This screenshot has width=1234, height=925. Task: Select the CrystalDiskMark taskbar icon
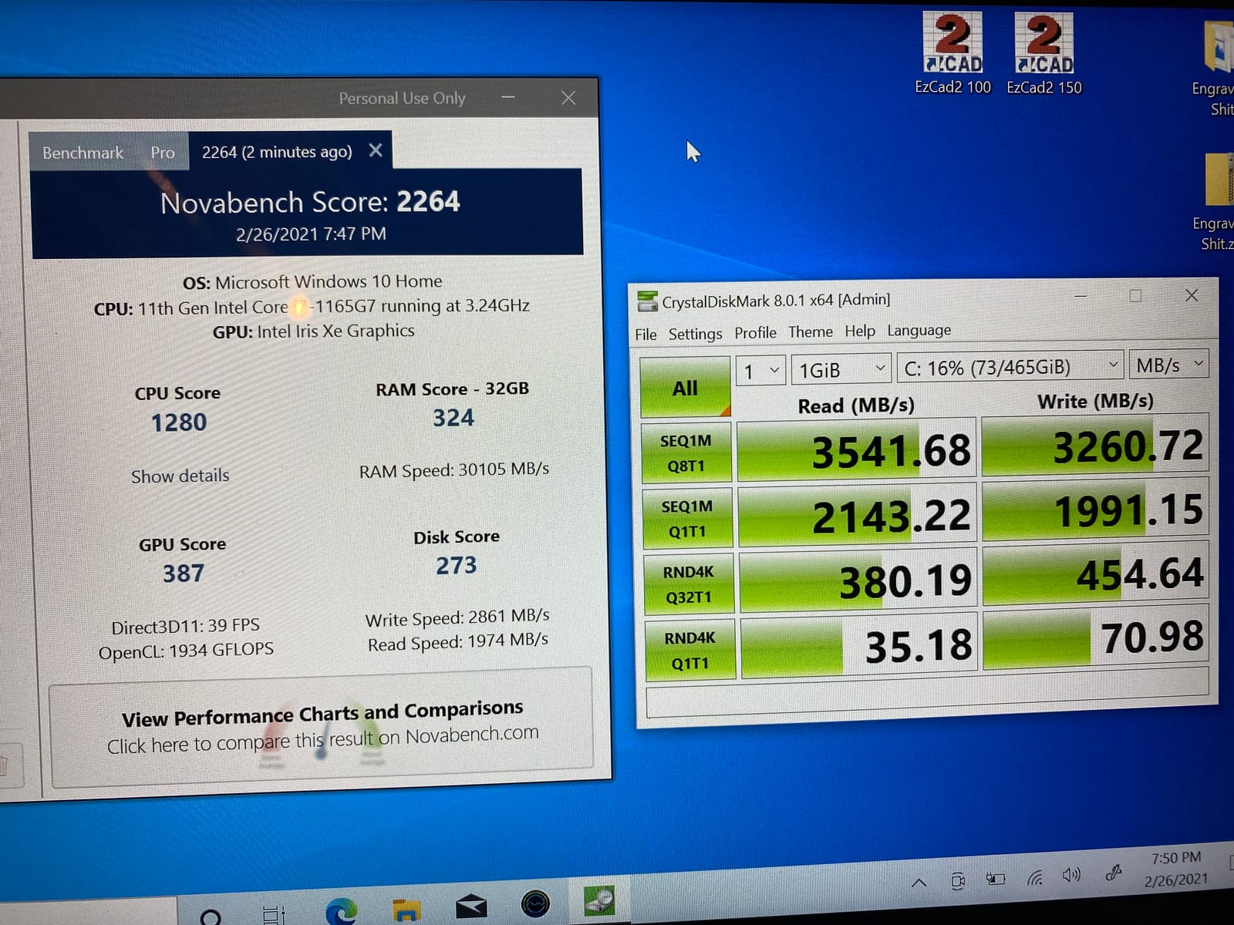[x=599, y=900]
